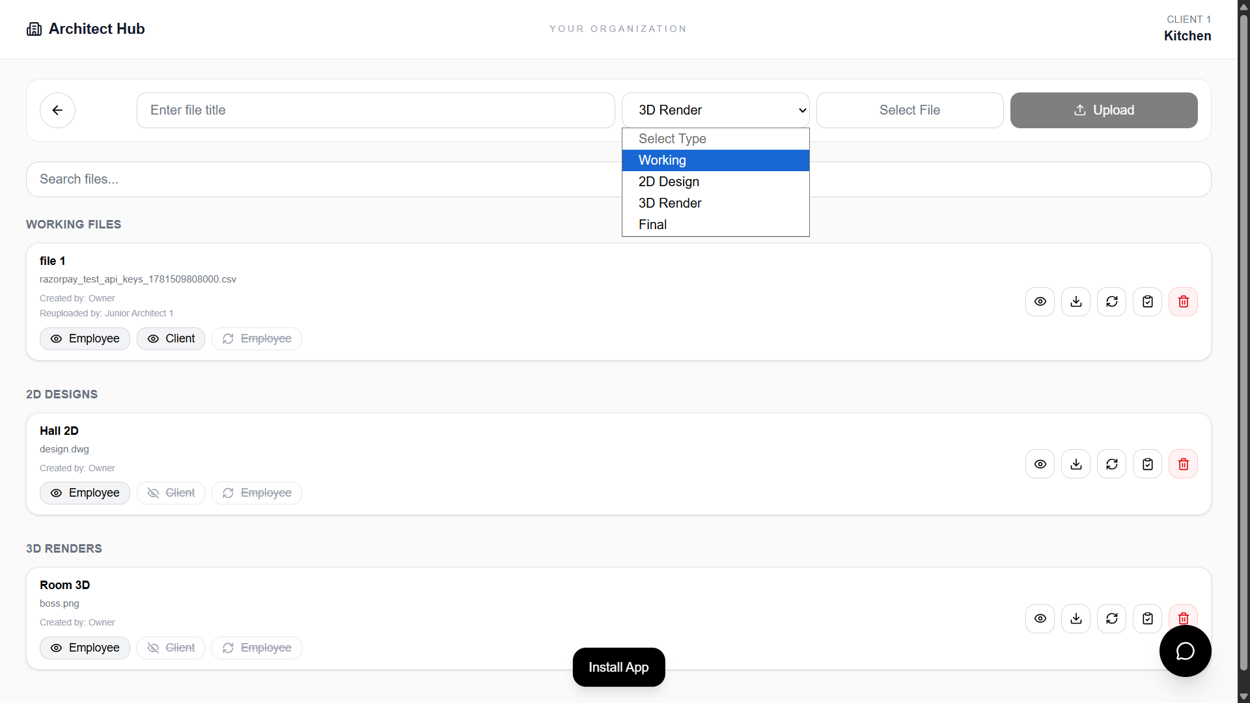This screenshot has height=703, width=1250.
Task: Click the WORKING FILES section heading
Action: 74,225
